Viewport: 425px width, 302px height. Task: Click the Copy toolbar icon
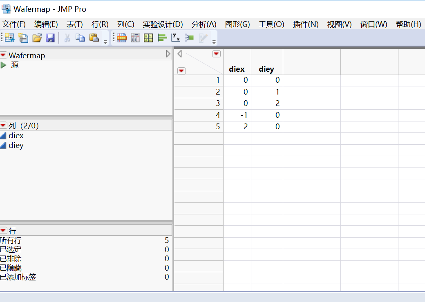coord(80,37)
